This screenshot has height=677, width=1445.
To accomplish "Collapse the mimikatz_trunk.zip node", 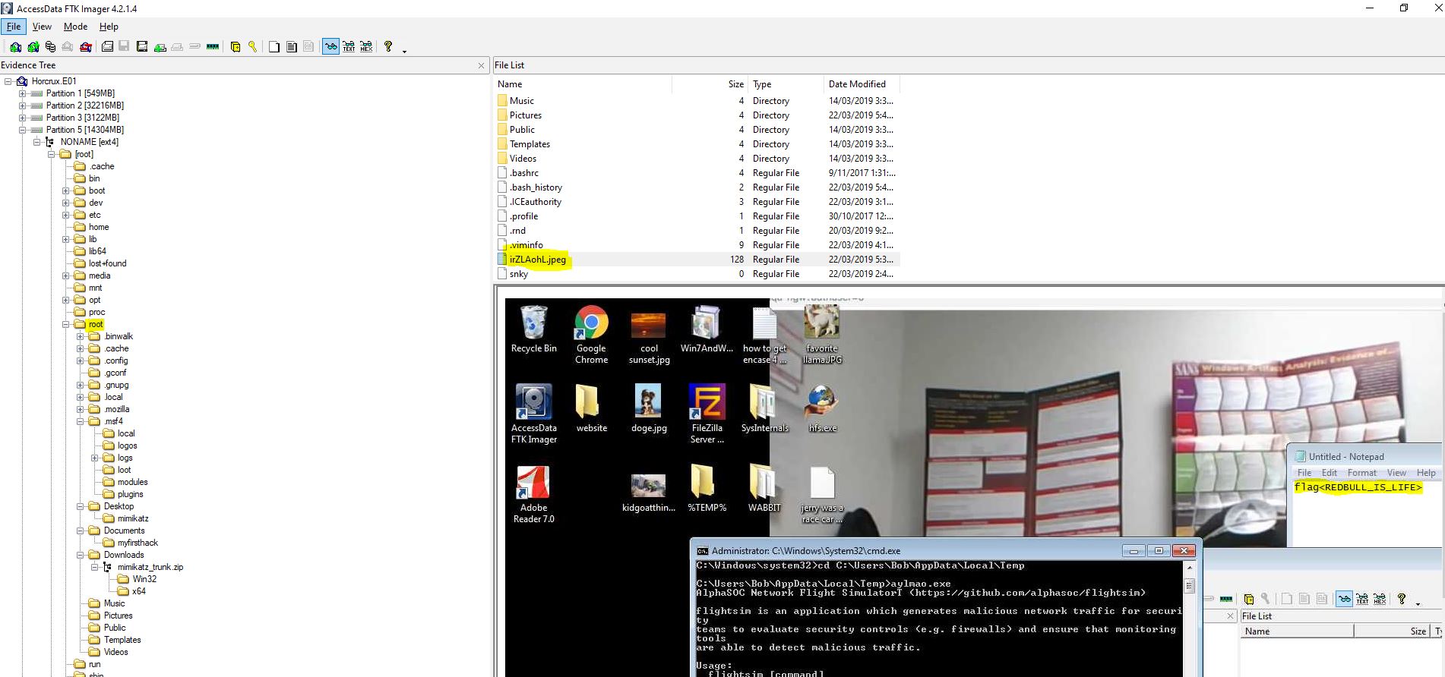I will 95,567.
